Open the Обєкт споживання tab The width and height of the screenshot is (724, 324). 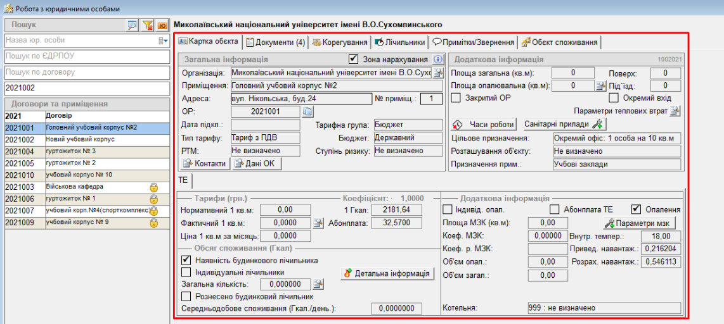(559, 42)
